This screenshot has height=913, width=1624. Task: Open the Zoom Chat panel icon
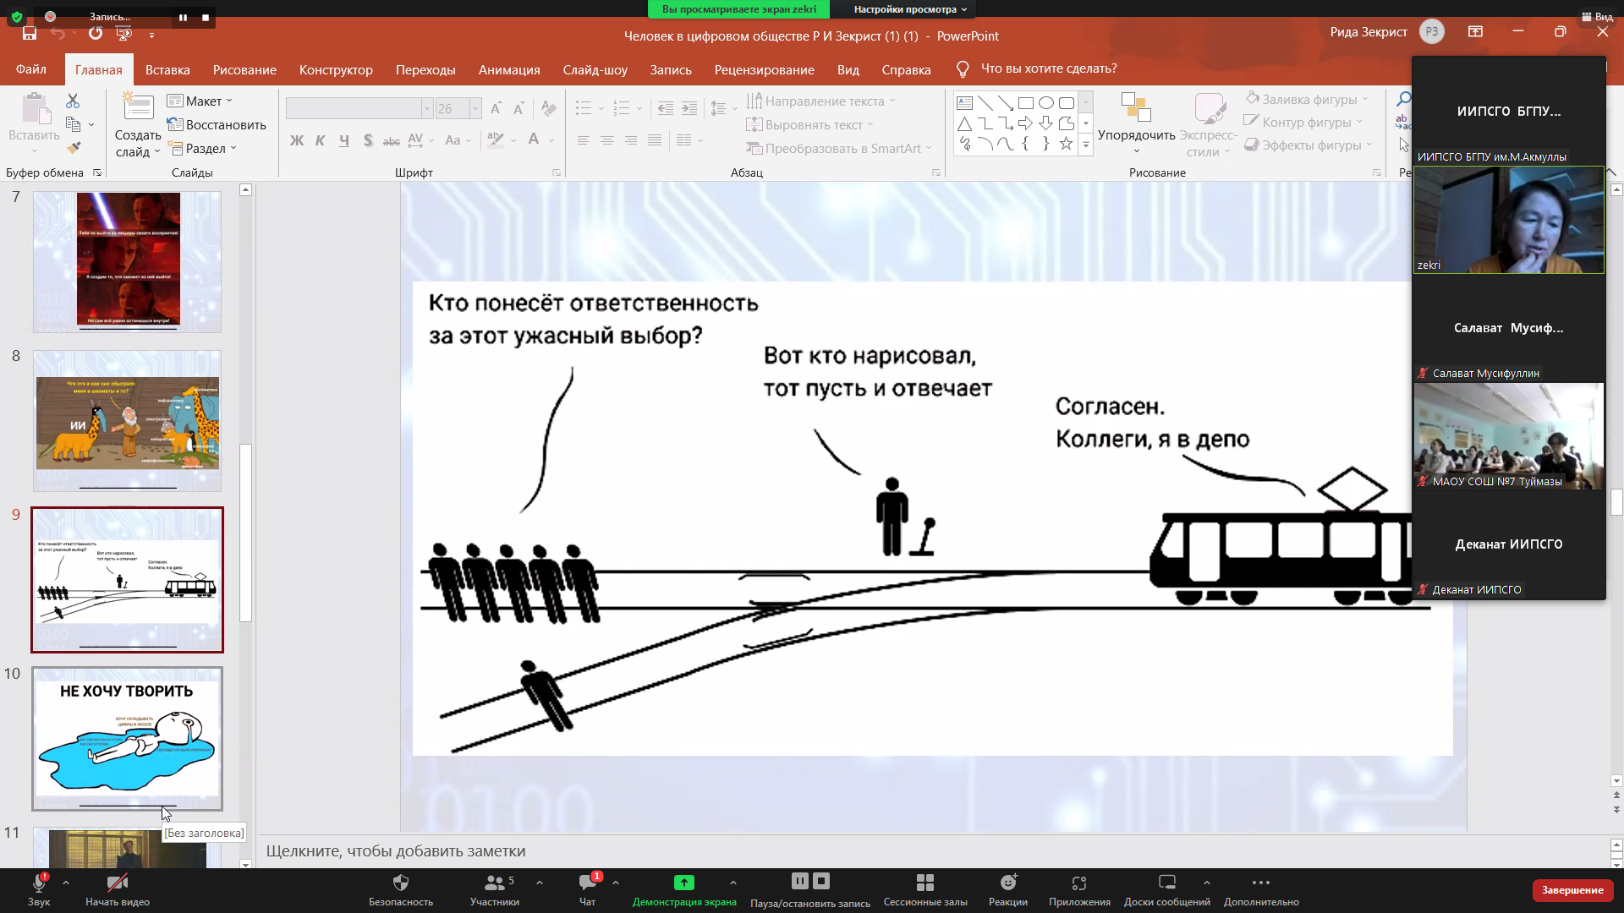point(587,883)
